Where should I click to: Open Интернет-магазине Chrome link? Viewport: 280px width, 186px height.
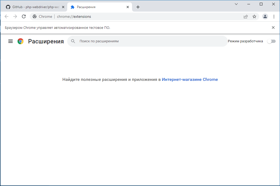(x=190, y=80)
